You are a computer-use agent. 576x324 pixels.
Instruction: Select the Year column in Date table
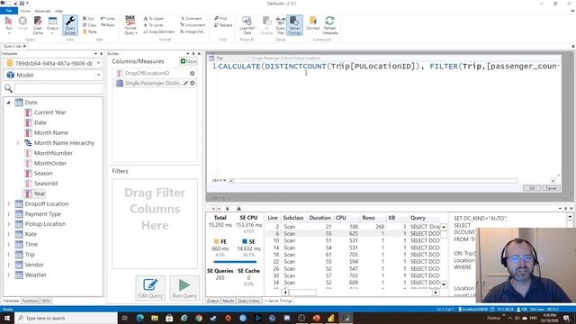tap(40, 193)
